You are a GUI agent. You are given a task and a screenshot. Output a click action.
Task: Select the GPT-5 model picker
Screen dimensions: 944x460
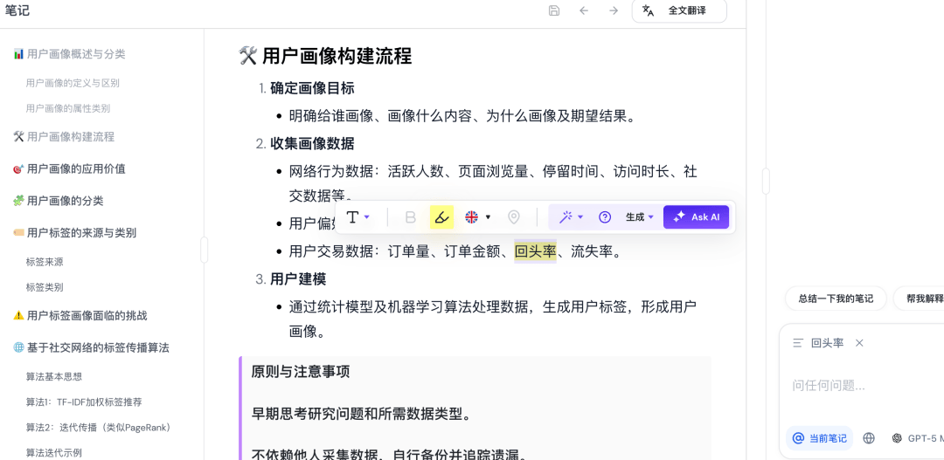[916, 438]
